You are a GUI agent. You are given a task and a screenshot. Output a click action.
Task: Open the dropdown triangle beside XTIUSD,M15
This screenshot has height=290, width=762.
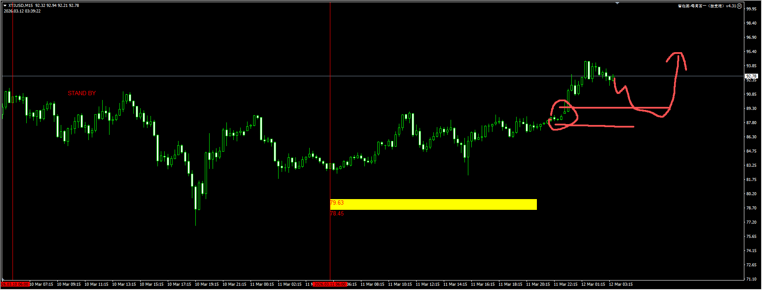point(5,6)
